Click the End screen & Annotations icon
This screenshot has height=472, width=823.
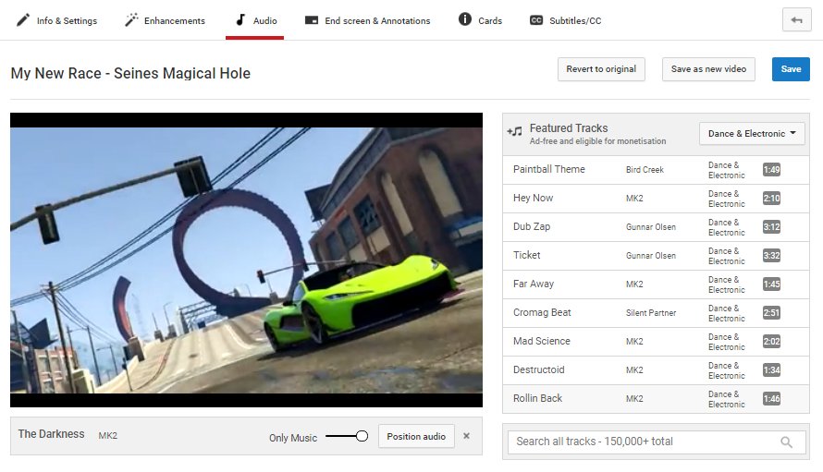(x=312, y=20)
